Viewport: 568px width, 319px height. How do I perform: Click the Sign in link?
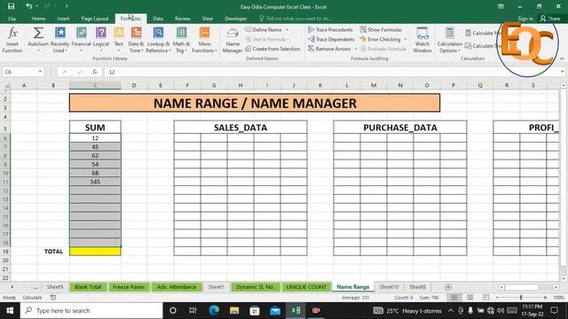(525, 19)
